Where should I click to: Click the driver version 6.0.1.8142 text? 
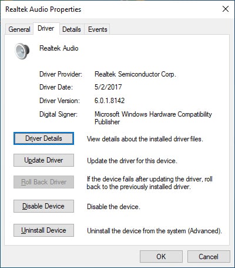109,101
